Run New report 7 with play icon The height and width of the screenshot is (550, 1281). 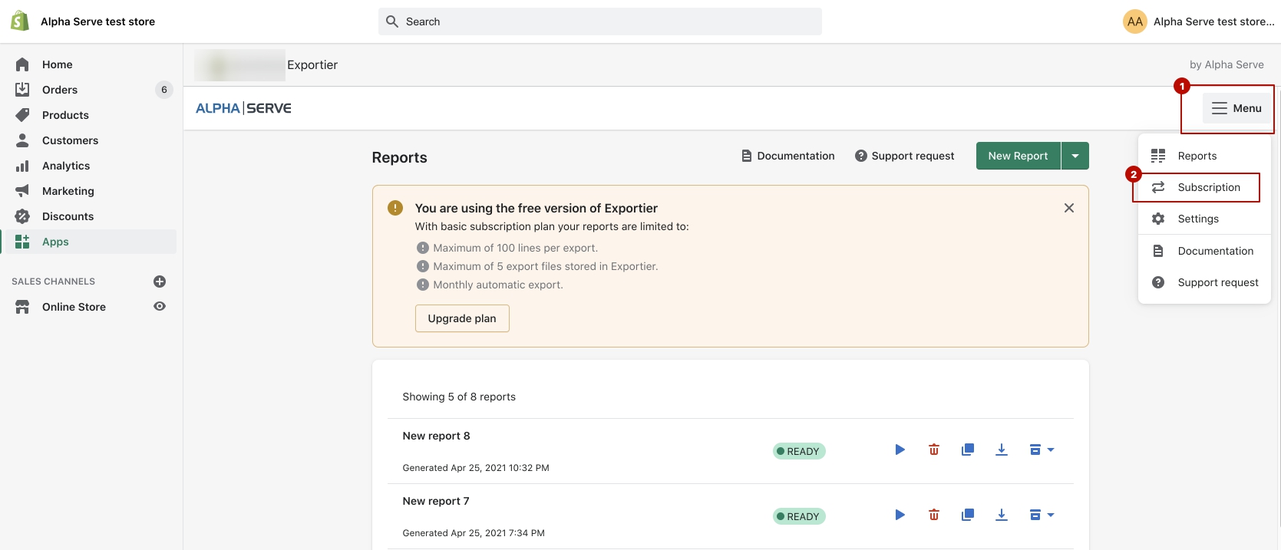(x=900, y=515)
